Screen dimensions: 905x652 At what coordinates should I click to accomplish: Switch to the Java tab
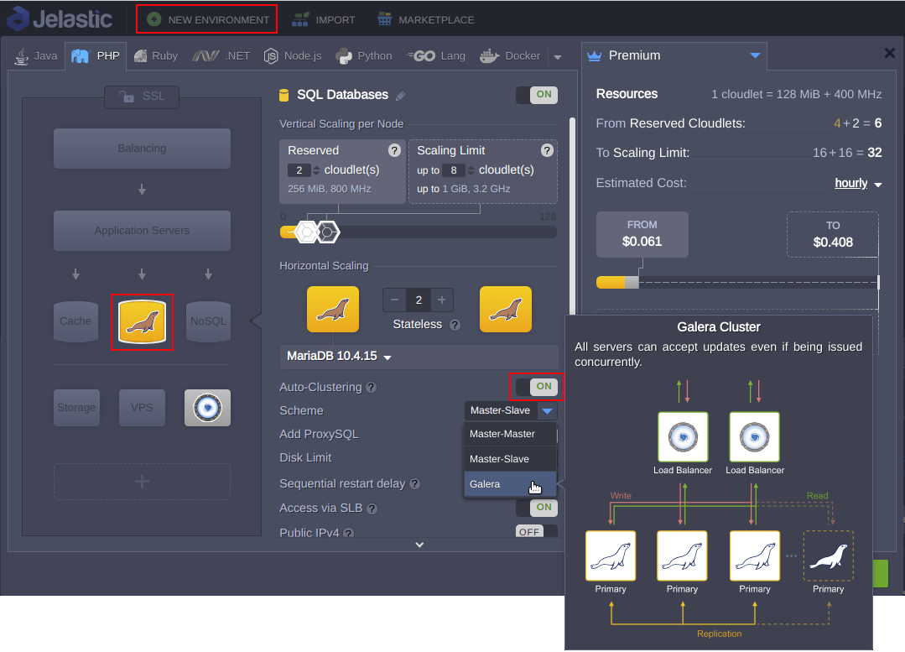click(36, 56)
